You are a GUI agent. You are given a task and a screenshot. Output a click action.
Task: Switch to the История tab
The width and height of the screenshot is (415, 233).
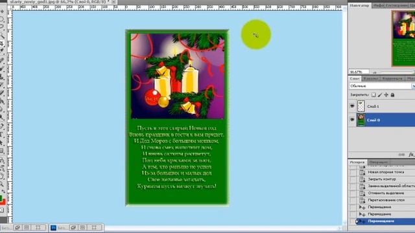[357, 162]
